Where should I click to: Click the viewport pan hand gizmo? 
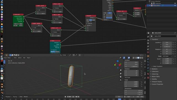click(x=121, y=73)
